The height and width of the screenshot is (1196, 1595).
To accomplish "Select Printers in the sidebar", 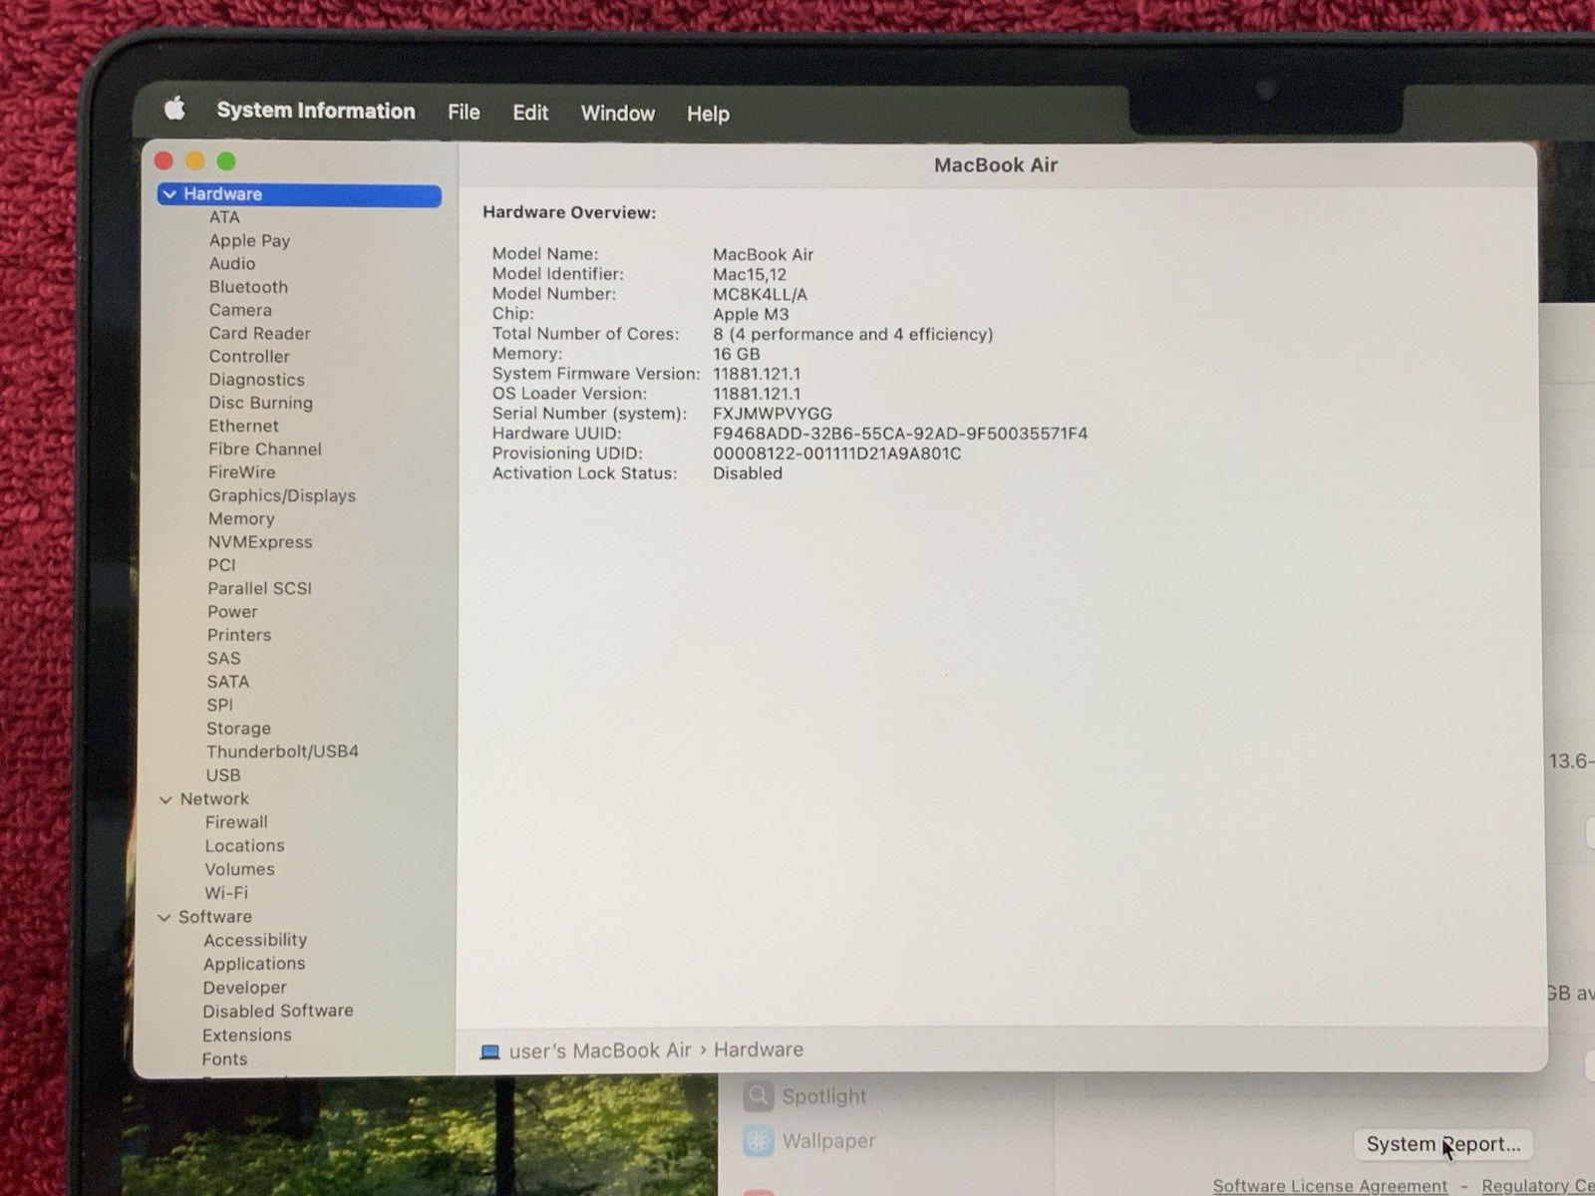I will coord(238,635).
